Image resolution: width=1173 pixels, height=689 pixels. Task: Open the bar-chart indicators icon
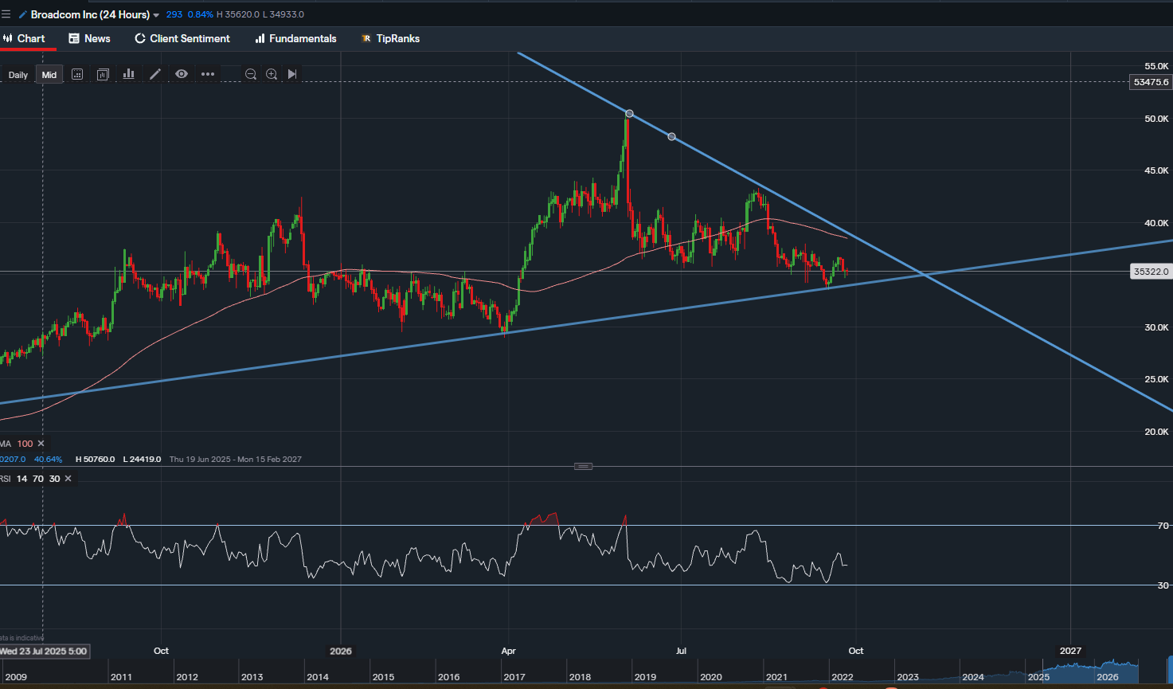pyautogui.click(x=128, y=74)
